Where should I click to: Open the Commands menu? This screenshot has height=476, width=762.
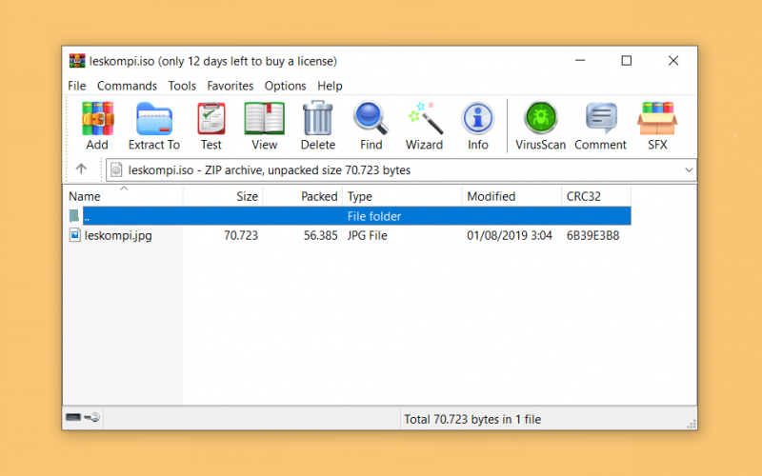pos(127,86)
